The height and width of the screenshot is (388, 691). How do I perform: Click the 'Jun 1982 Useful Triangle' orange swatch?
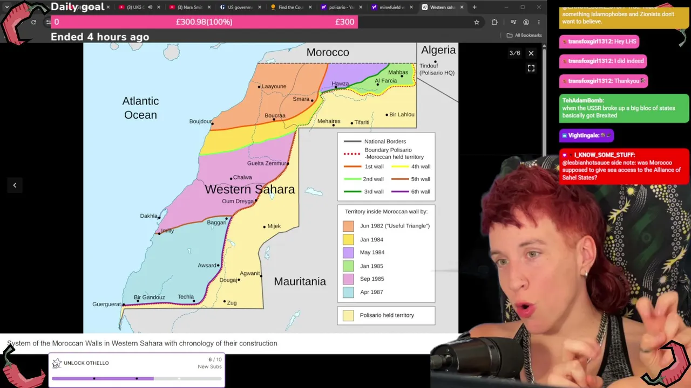coord(348,226)
